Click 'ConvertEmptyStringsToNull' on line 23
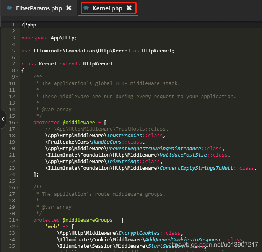Screen dimensions: 262x252 click(x=196, y=168)
